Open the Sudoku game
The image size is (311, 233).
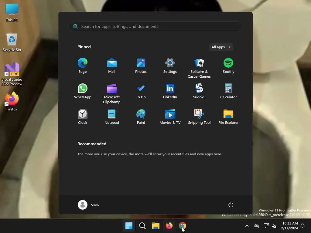point(199,91)
